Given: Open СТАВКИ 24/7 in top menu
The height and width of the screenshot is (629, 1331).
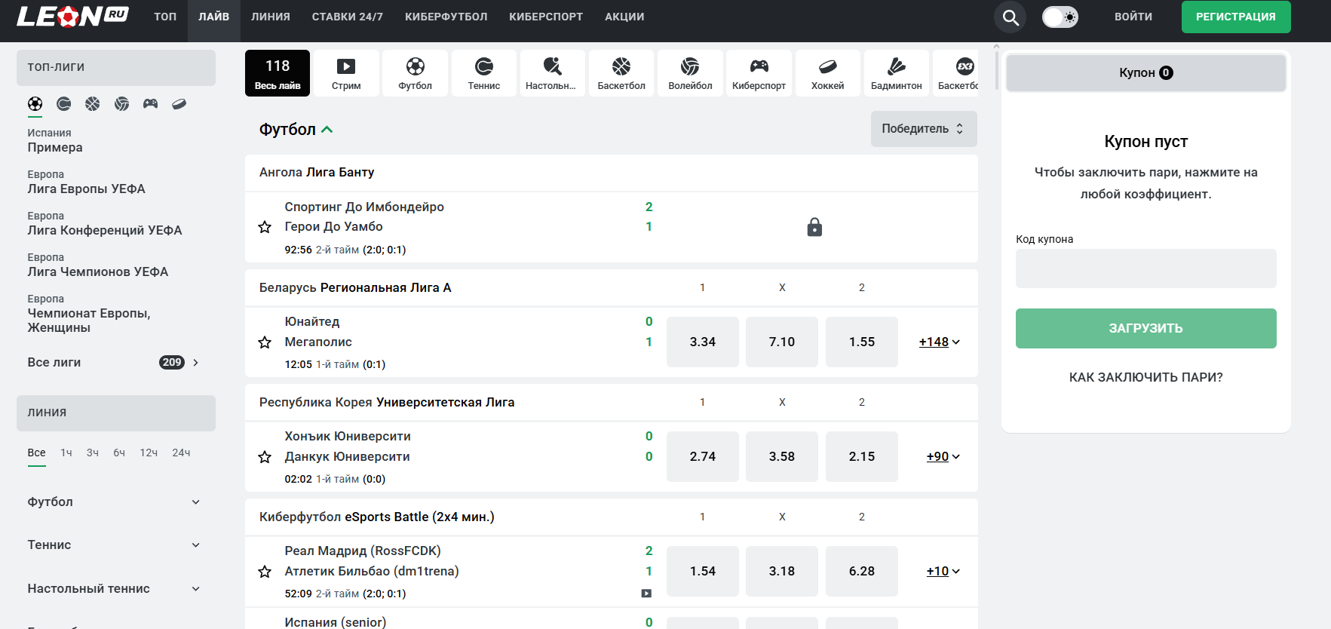Looking at the screenshot, I should tap(348, 17).
